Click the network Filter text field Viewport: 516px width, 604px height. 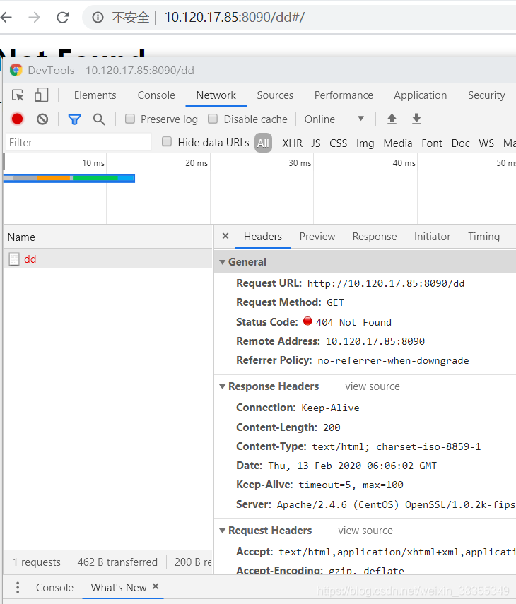[78, 142]
